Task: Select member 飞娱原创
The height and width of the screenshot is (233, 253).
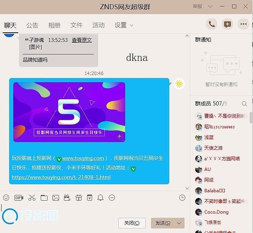Action: (x=213, y=222)
